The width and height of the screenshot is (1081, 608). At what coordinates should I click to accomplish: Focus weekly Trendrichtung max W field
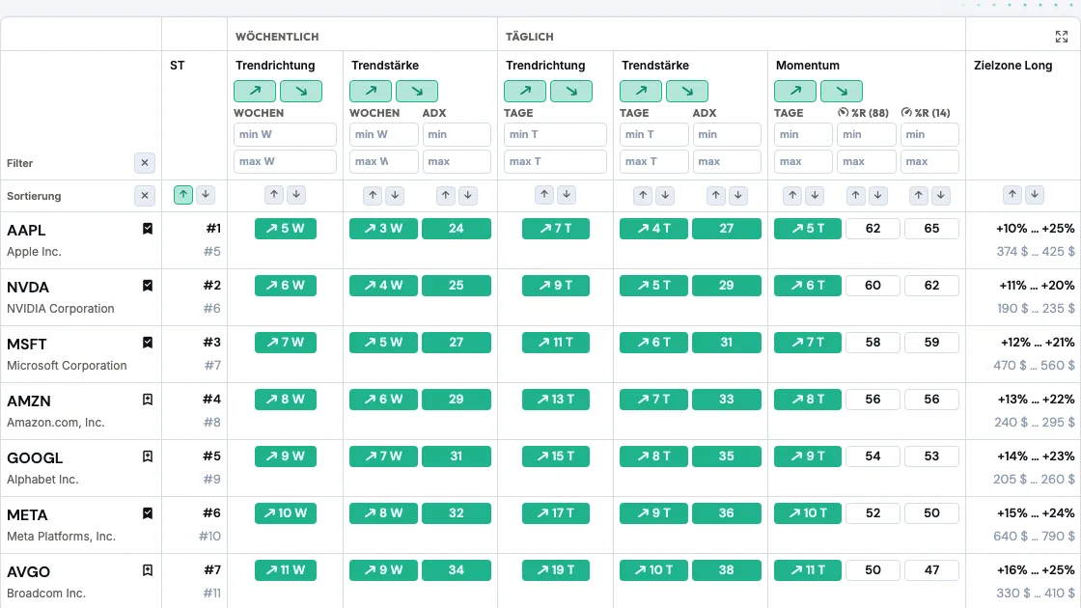[286, 161]
